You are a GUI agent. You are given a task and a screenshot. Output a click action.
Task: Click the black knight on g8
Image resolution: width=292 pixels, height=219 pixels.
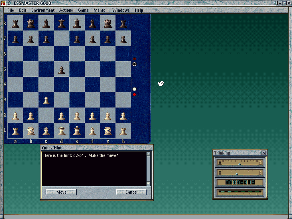[108, 23]
